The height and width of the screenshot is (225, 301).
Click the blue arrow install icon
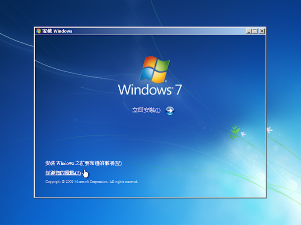pyautogui.click(x=170, y=111)
